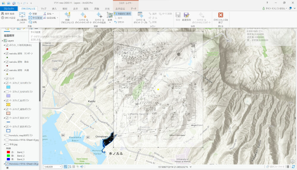This screenshot has width=297, height=170.
Task: Click the Fit to Display icon
Action: [x=22, y=15]
